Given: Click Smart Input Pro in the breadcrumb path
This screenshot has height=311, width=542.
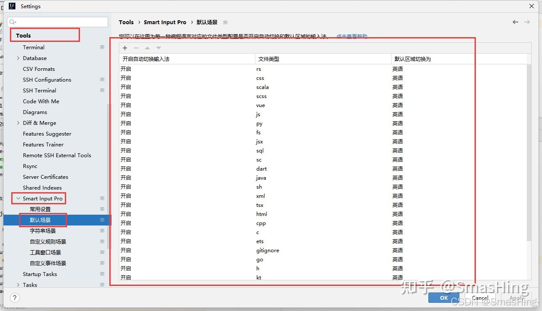Looking at the screenshot, I should (165, 22).
